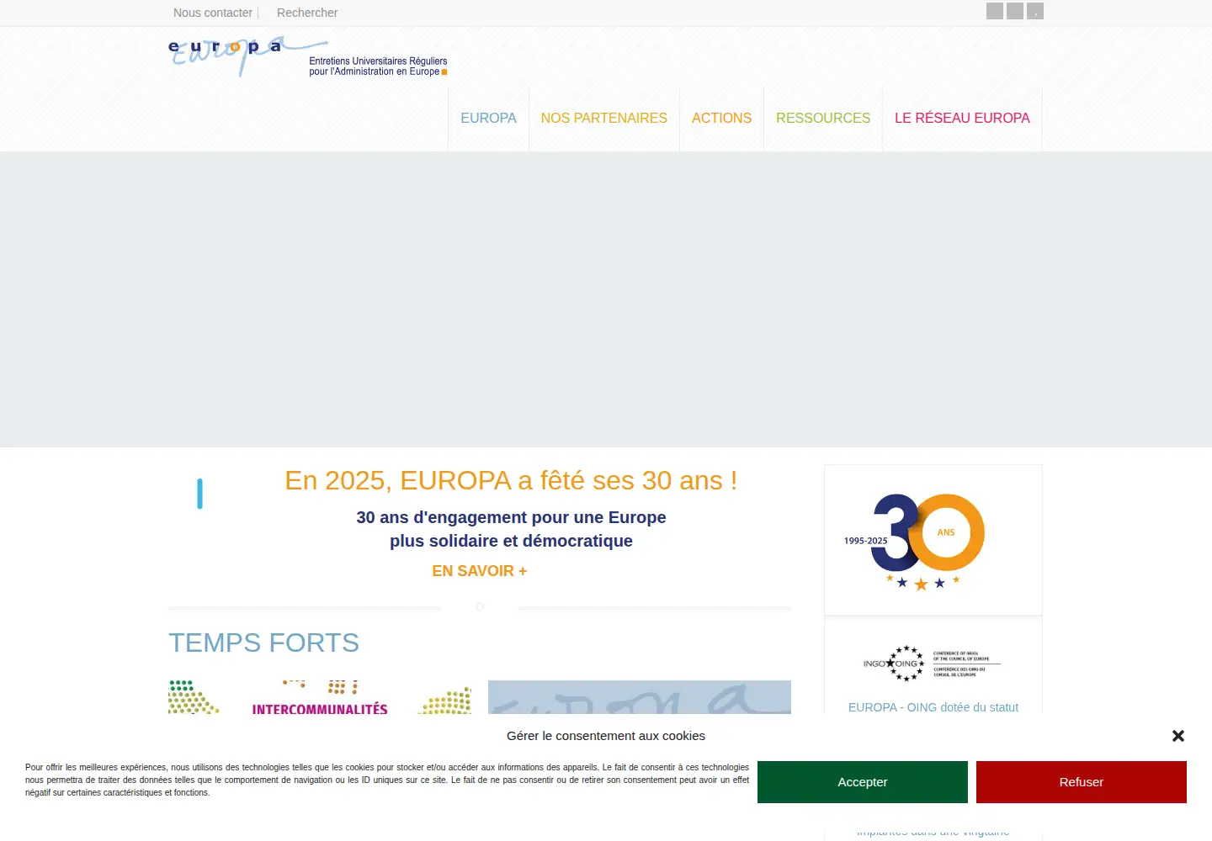Accept cookies with the Accepter button
This screenshot has height=841, width=1212.
coord(863,782)
